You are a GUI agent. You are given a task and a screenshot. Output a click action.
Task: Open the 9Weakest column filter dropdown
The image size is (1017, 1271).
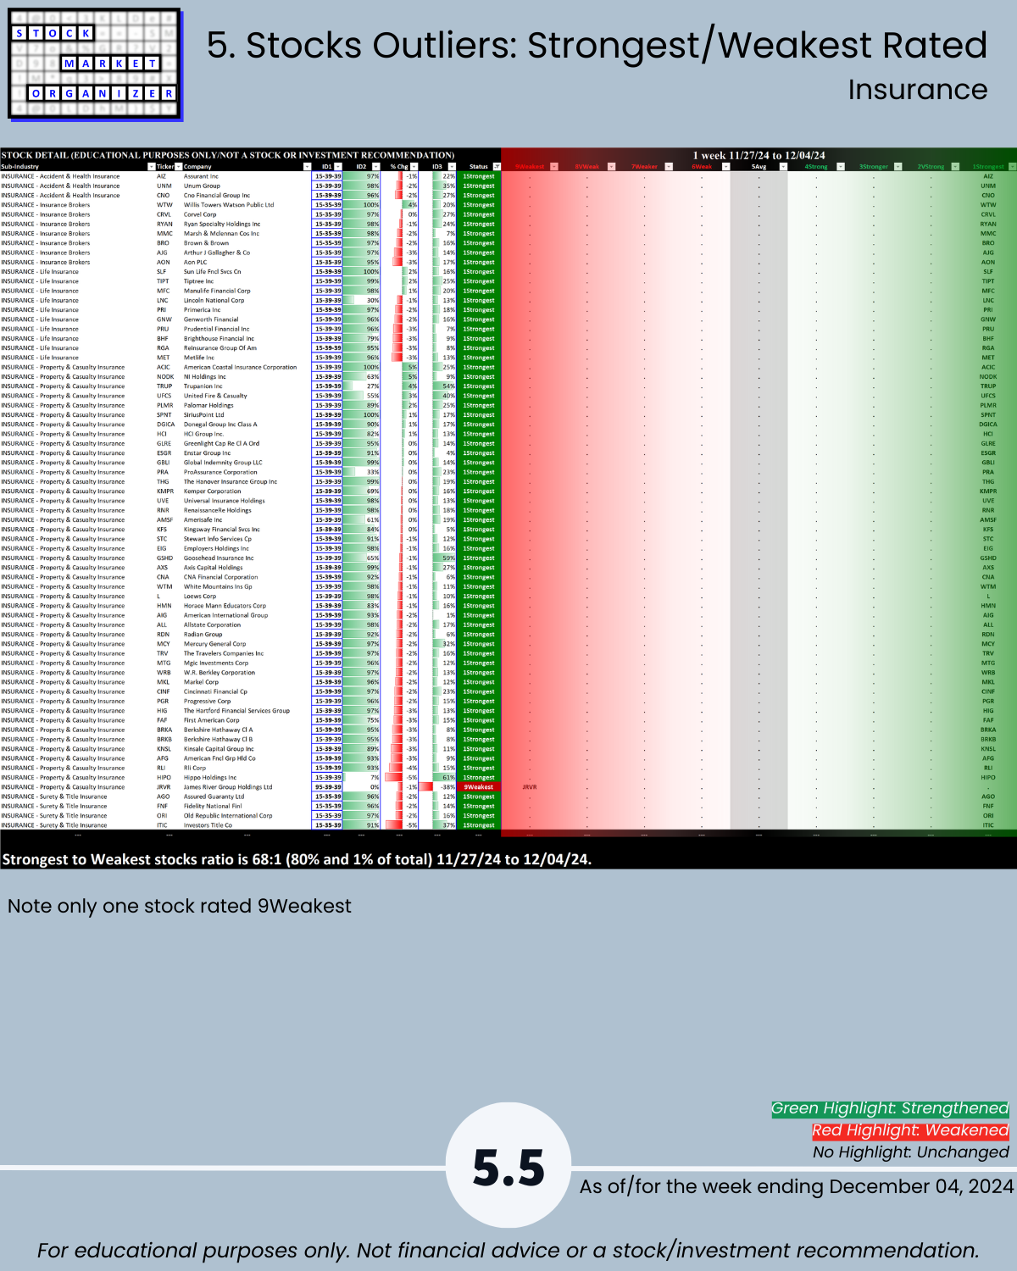[554, 167]
